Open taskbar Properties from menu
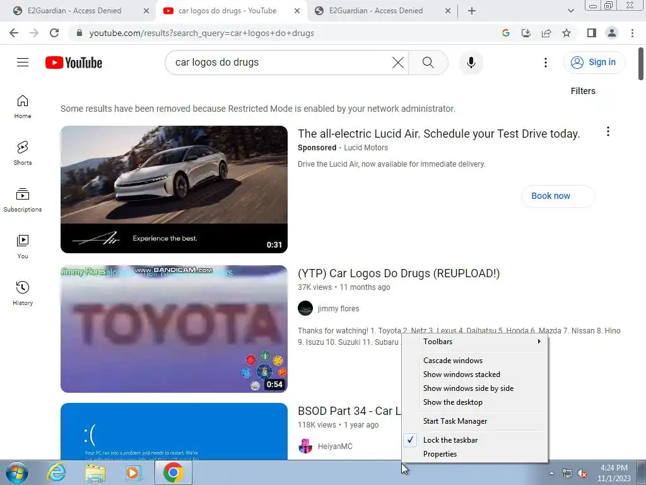This screenshot has width=646, height=485. pos(475,454)
